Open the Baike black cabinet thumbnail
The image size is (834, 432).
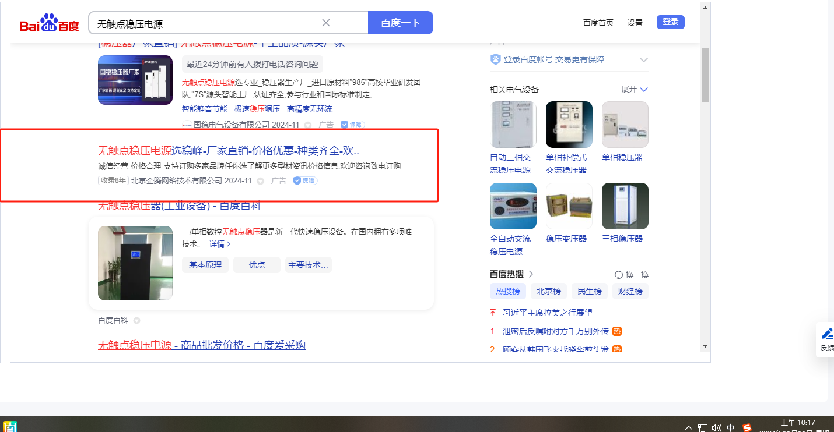tap(135, 263)
